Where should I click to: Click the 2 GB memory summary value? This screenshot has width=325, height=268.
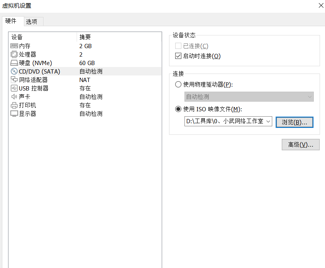pyautogui.click(x=85, y=46)
